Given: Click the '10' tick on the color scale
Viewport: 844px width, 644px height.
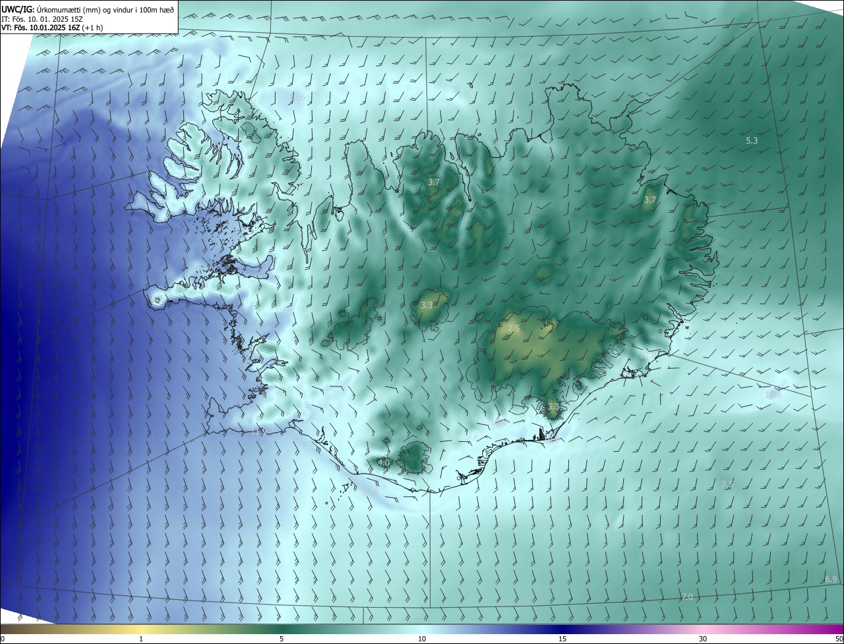Looking at the screenshot, I should [x=422, y=639].
